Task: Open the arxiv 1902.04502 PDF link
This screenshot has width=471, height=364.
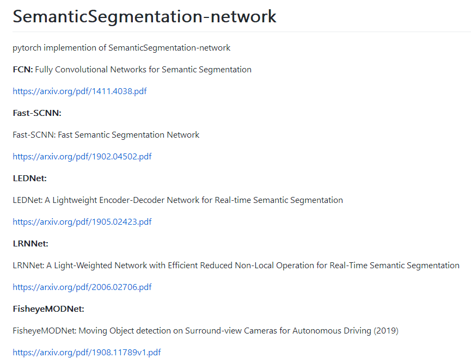Action: (x=82, y=157)
